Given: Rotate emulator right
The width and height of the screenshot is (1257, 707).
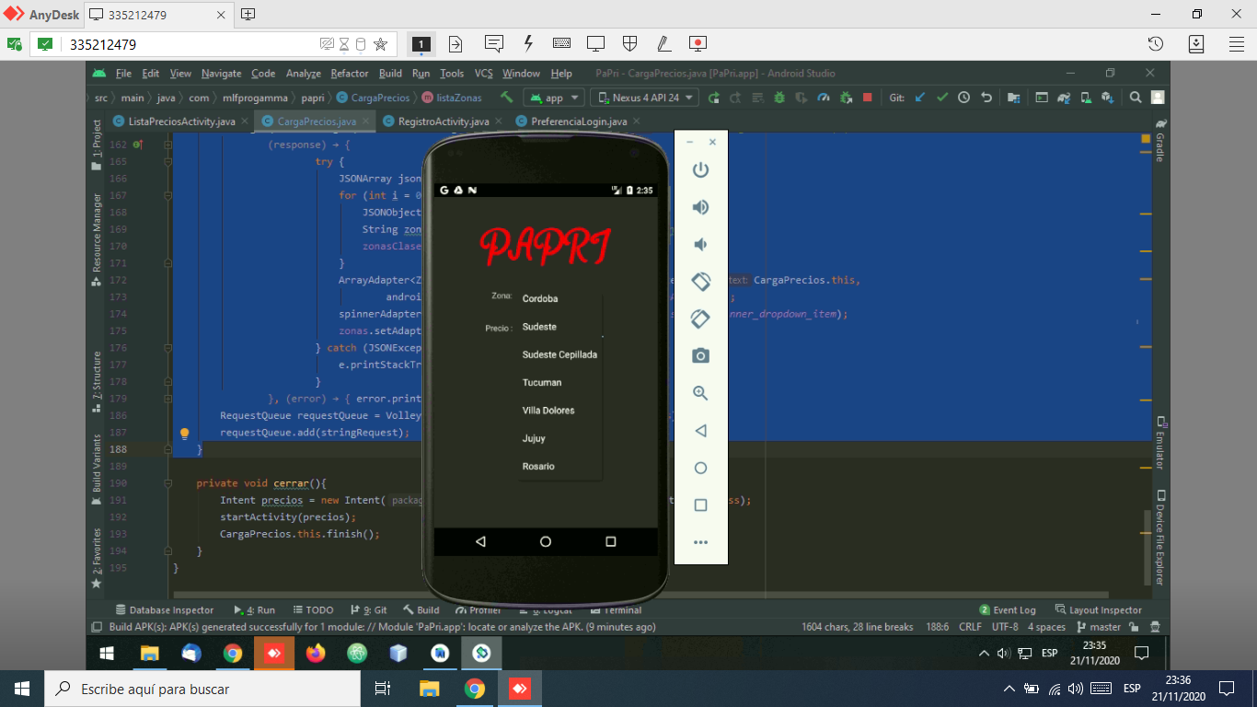Looking at the screenshot, I should (x=700, y=319).
